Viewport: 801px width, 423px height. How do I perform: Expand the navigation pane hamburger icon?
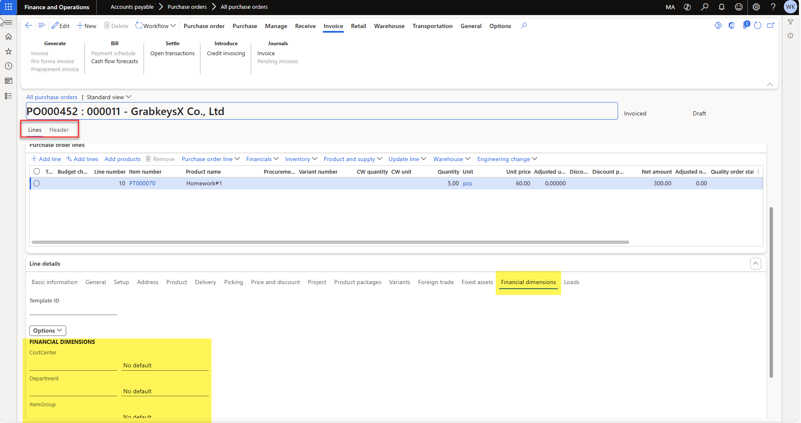click(8, 22)
